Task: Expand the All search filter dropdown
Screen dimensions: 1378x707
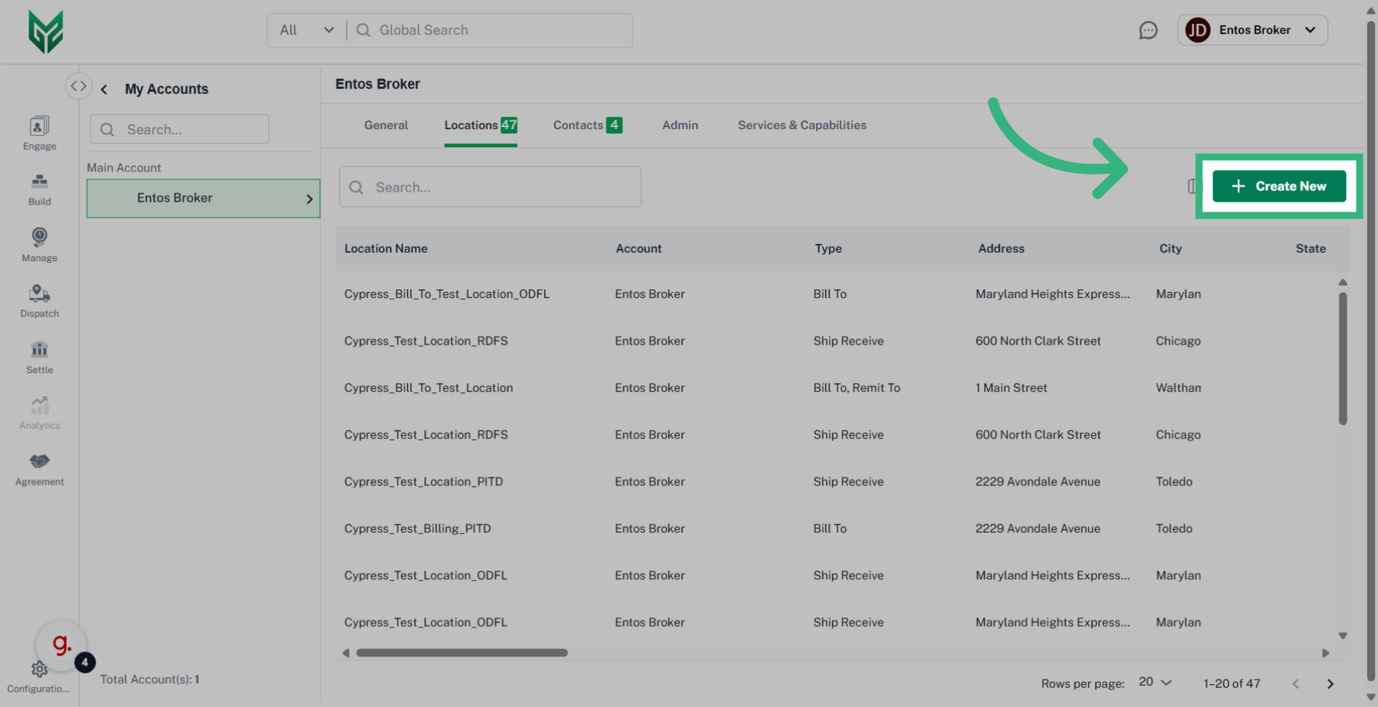Action: 306,30
